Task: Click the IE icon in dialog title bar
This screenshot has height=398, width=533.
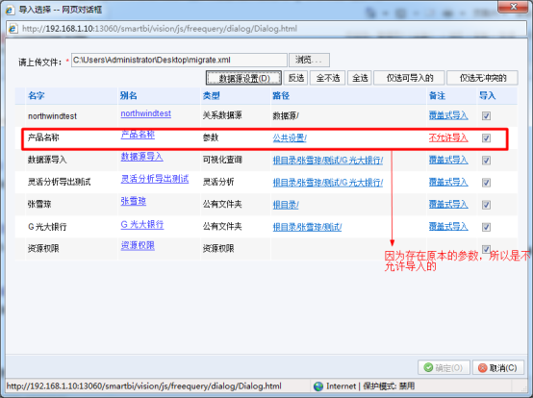Action: tap(10, 10)
